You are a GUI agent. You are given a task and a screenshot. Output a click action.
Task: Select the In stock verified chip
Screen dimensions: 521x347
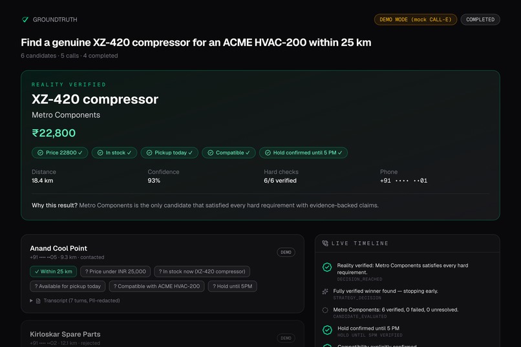pos(114,152)
